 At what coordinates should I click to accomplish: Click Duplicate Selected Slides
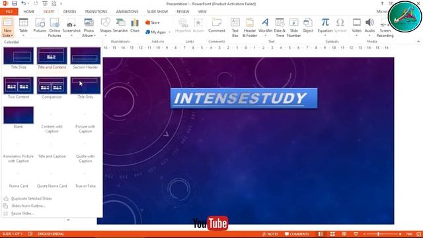(32, 198)
